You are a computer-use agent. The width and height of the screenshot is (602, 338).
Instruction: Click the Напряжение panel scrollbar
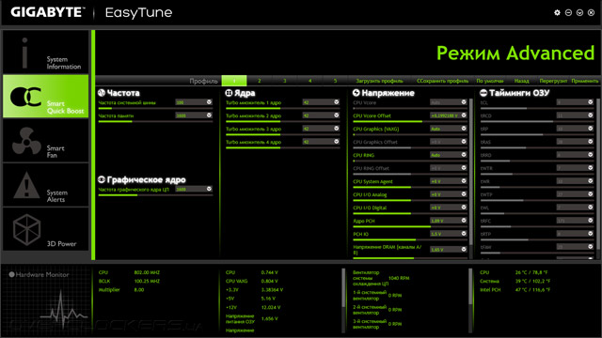(x=471, y=173)
